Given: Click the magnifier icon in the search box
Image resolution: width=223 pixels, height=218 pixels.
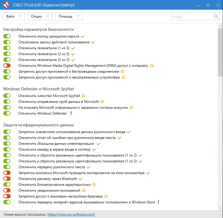Looking at the screenshot, I should pyautogui.click(x=216, y=16).
